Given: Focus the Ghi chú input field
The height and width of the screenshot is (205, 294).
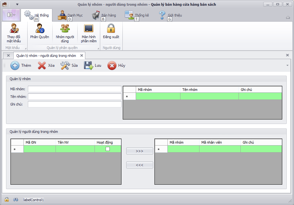Looking at the screenshot, I should (75, 104).
